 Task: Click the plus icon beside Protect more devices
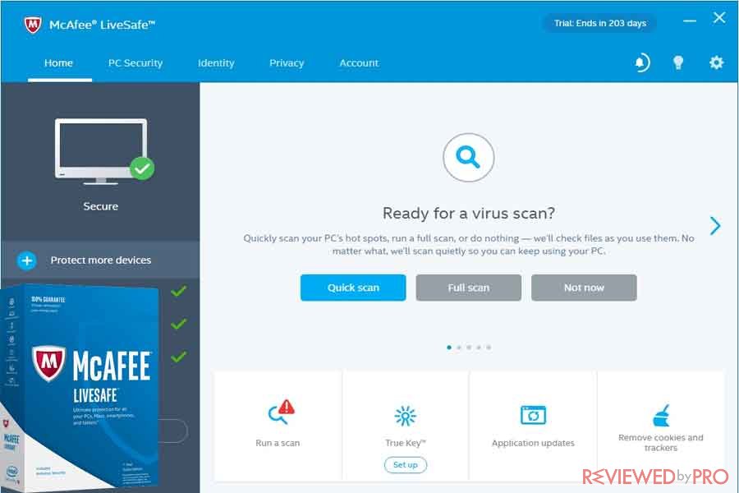click(x=27, y=260)
